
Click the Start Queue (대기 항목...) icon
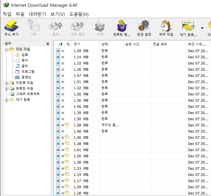tap(188, 26)
